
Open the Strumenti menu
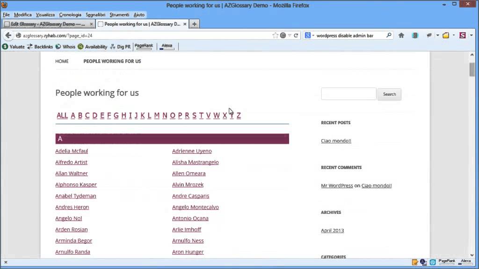click(x=119, y=14)
